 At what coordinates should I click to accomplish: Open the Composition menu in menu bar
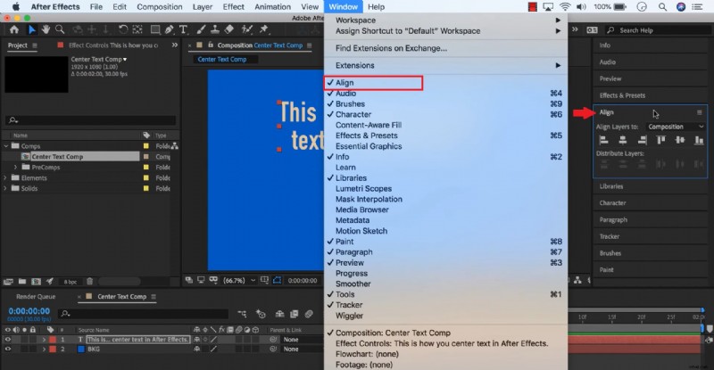160,7
